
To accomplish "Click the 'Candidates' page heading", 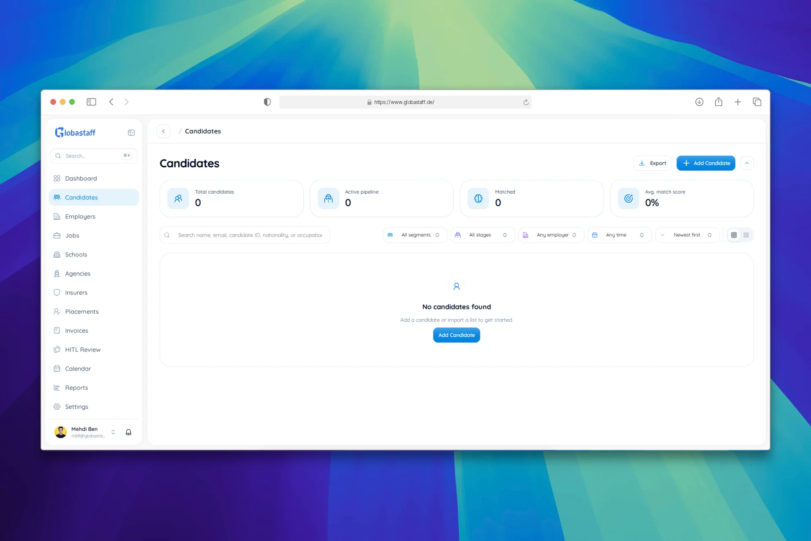I will (x=189, y=164).
